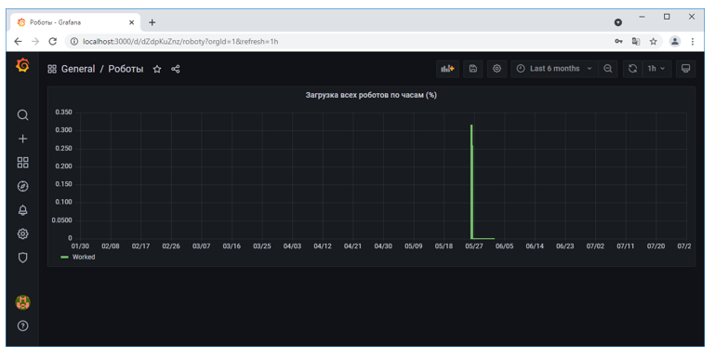715x358 pixels.
Task: Open Configuration gear in sidebar
Action: pyautogui.click(x=23, y=234)
